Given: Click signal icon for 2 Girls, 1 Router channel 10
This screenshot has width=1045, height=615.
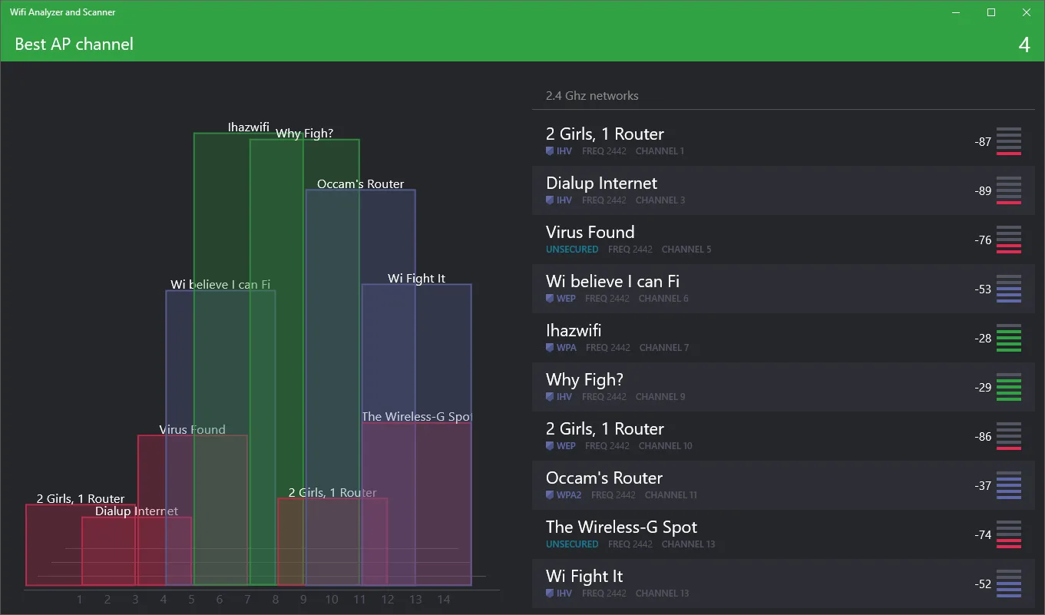Looking at the screenshot, I should [1009, 436].
